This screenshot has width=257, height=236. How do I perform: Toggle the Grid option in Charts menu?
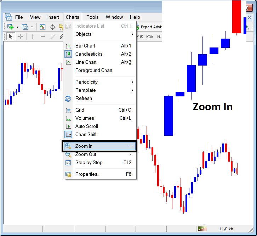tap(100, 110)
